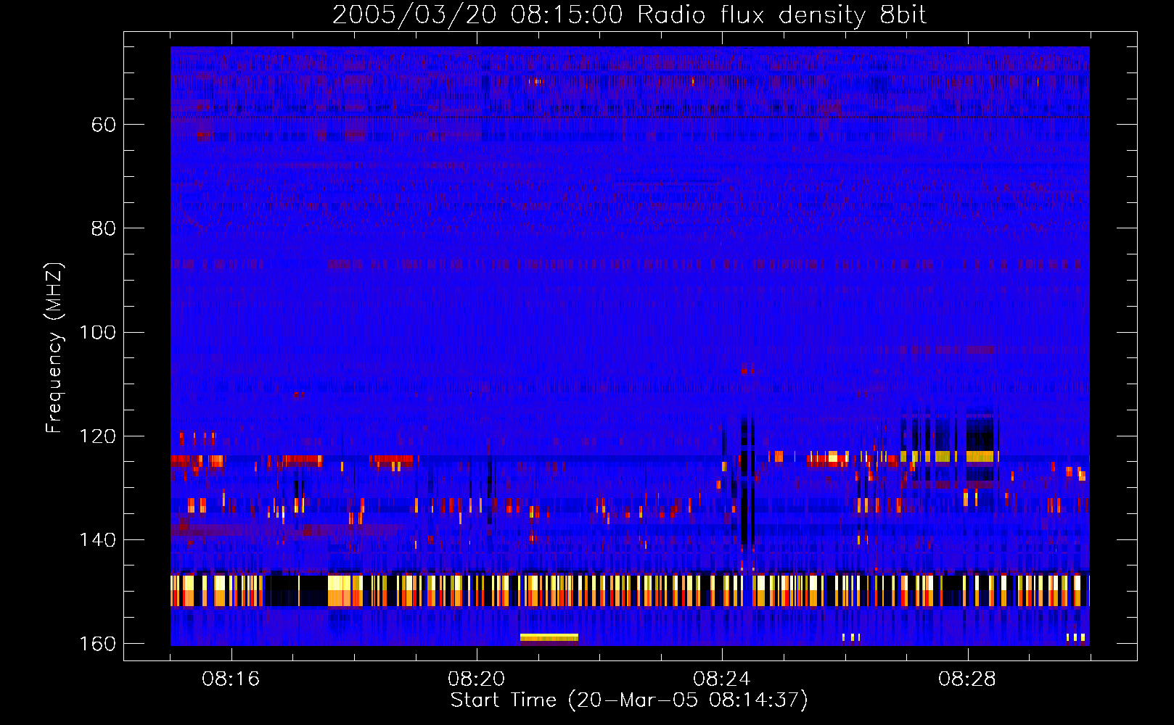Click the 120 frequency tick label

97,436
